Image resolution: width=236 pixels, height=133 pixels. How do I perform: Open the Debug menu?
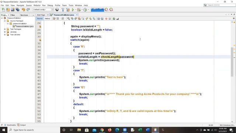(x=50, y=5)
